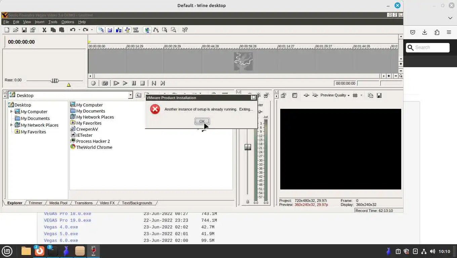Open the File menu
Screen dimensions: 457x258
click(x=6, y=22)
